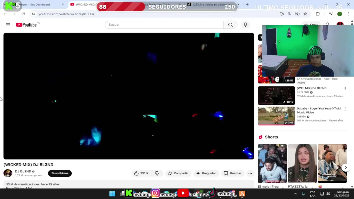Open the DaBaby Suge video thumbnail
Viewport: 354px width, 199px height.
click(276, 116)
